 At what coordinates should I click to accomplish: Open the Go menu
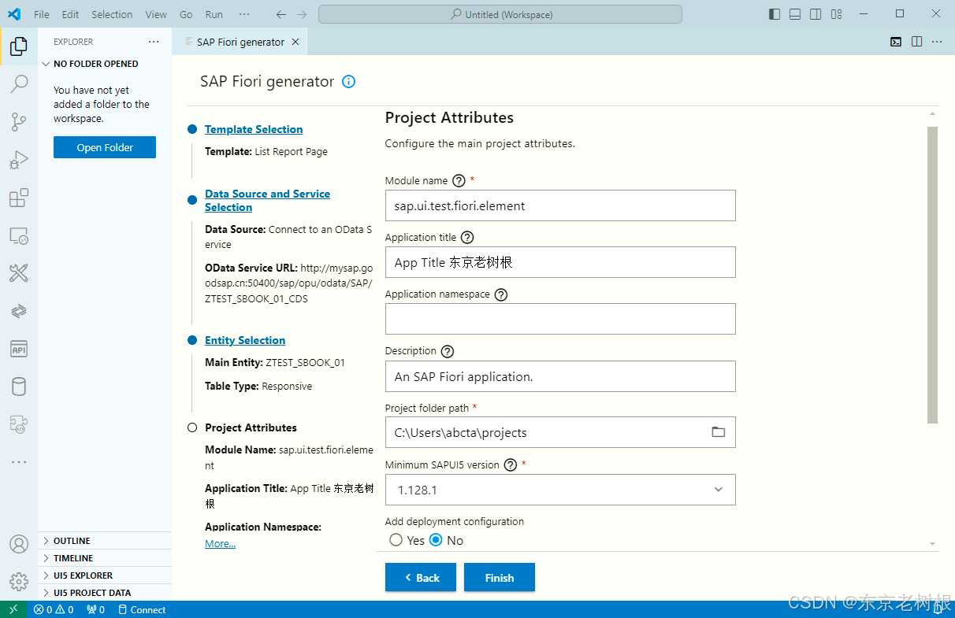click(186, 14)
